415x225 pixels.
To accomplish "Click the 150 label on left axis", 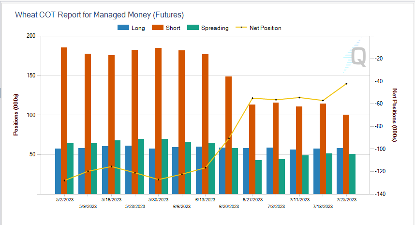I will pos(31,75).
